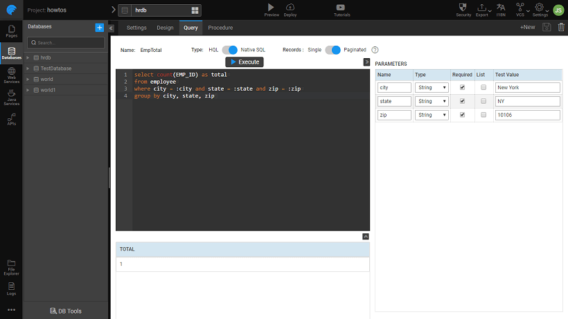The image size is (568, 319).
Task: Expand the hrdb database tree node
Action: click(28, 57)
